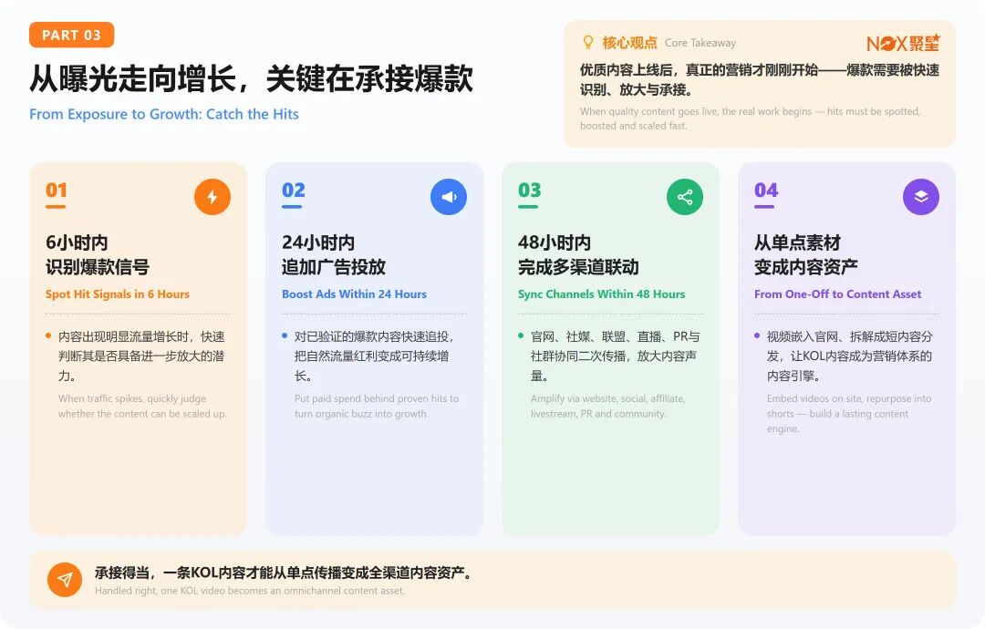Click the NOX聚星 logo
The image size is (985, 629).
click(903, 43)
